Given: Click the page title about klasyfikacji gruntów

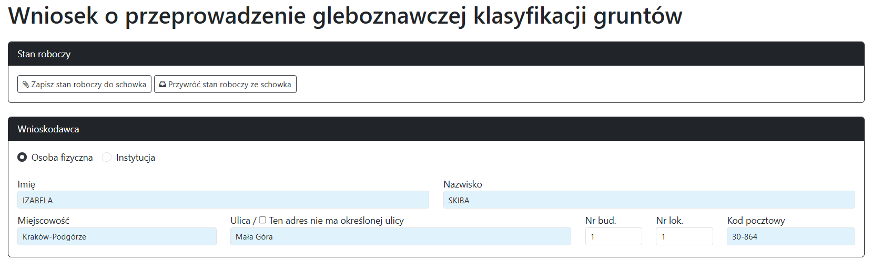Looking at the screenshot, I should 345,16.
